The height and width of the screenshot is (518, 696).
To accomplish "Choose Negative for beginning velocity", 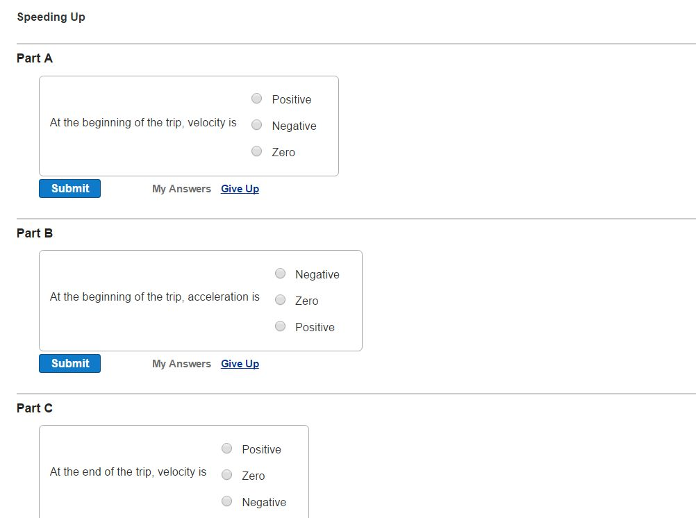I will [256, 125].
